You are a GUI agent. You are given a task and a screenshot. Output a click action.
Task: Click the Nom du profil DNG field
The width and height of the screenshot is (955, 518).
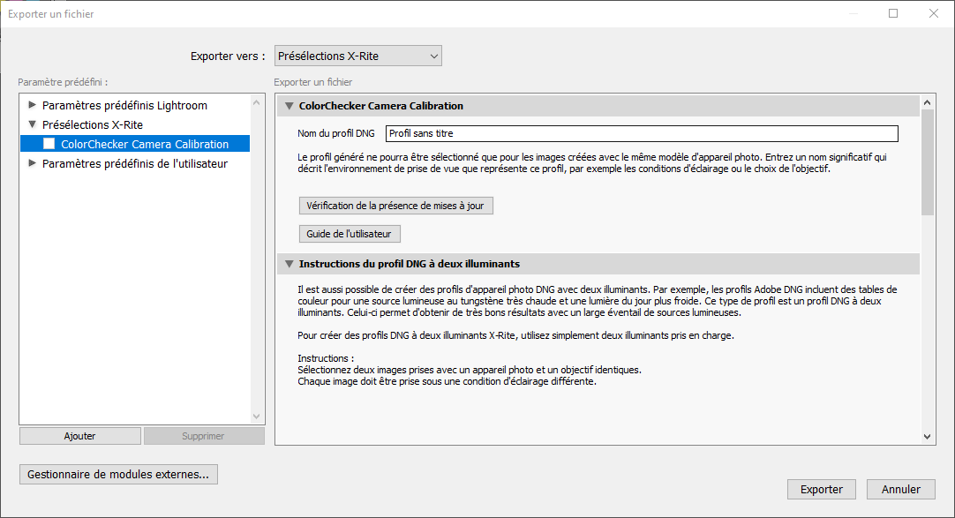642,133
